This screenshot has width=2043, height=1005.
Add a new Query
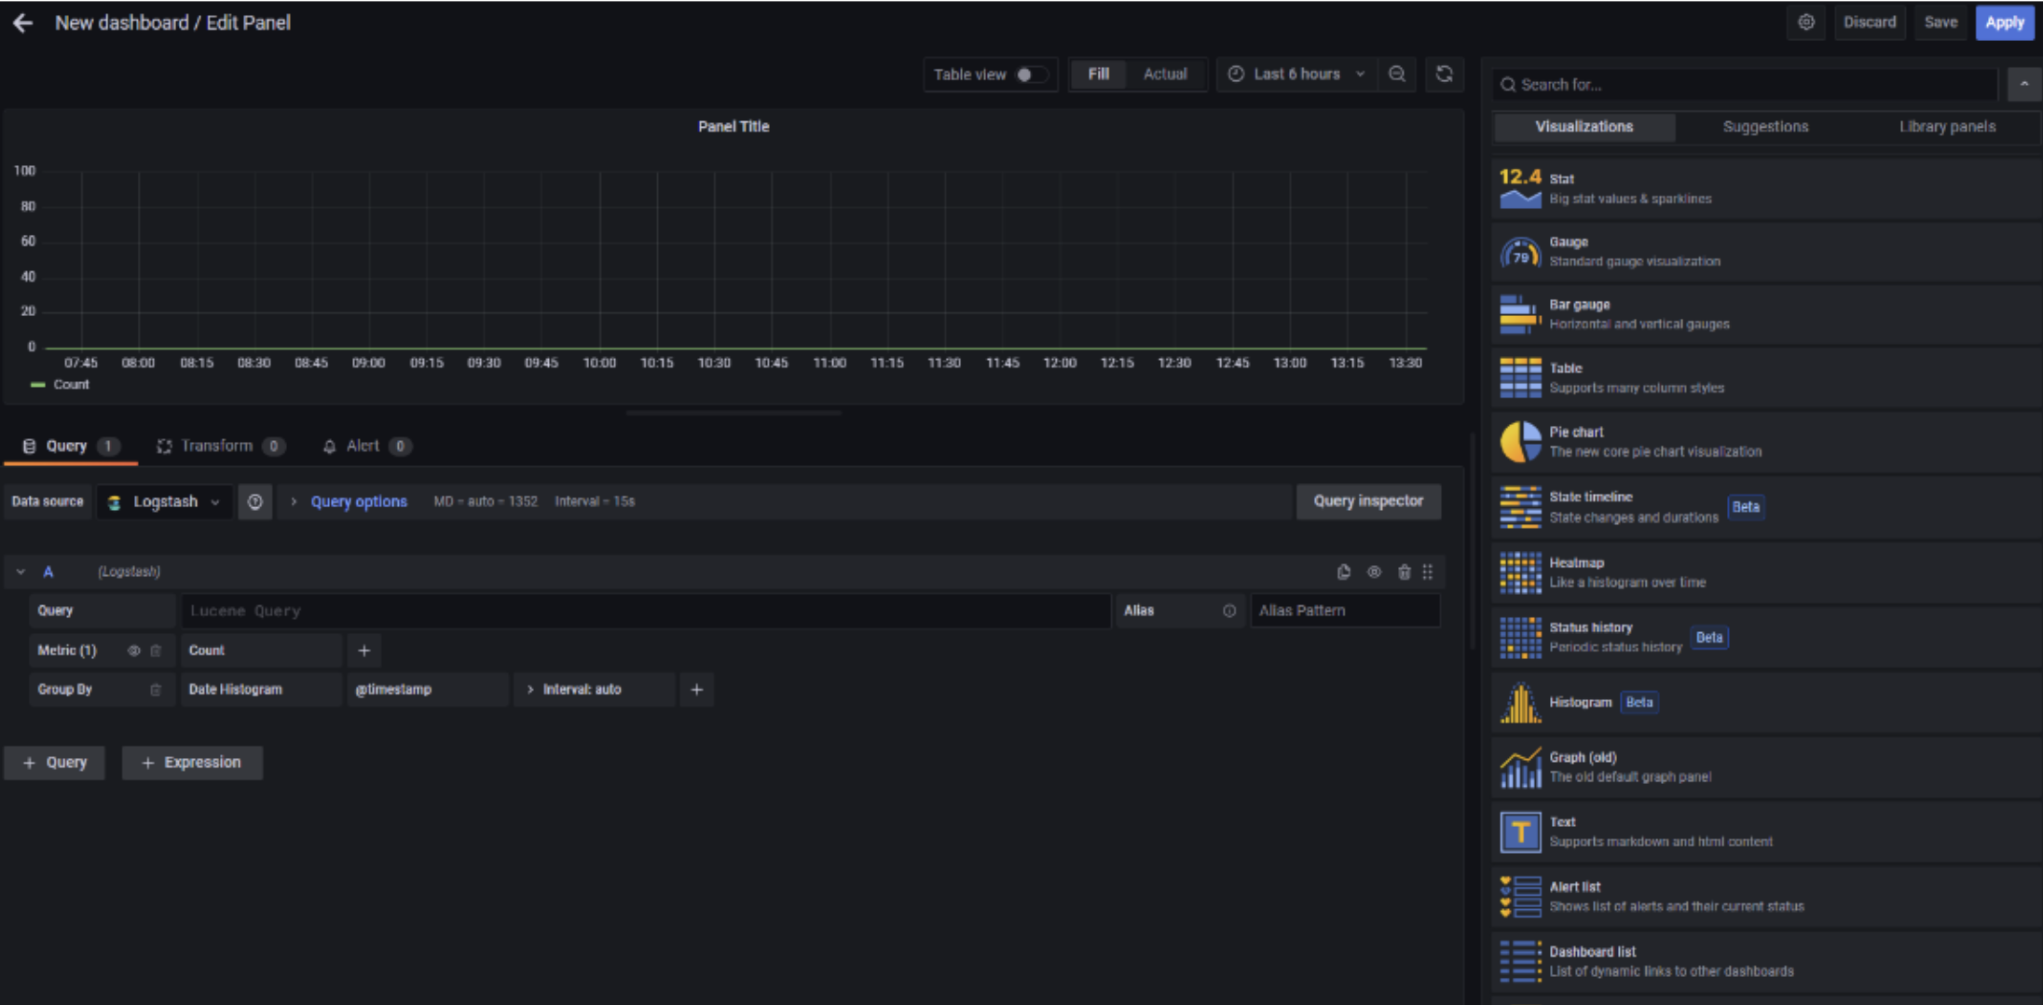(54, 763)
